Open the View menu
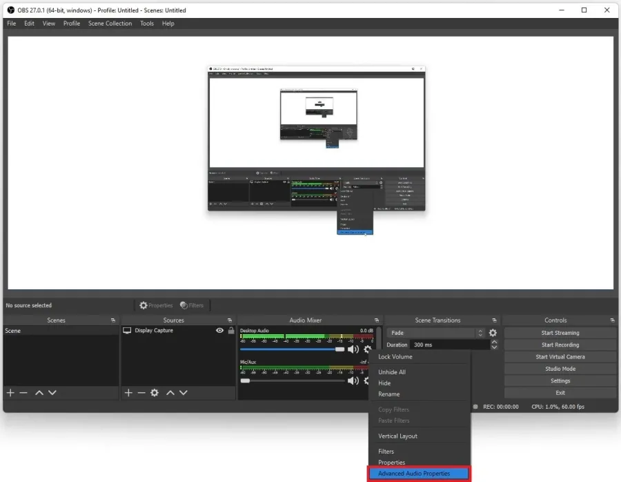The width and height of the screenshot is (621, 482). pyautogui.click(x=49, y=23)
